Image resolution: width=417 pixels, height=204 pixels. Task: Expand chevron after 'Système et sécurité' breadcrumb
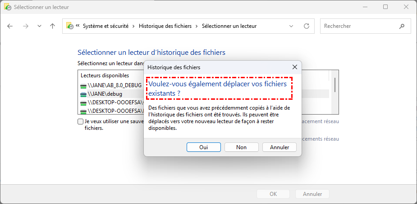tap(133, 26)
